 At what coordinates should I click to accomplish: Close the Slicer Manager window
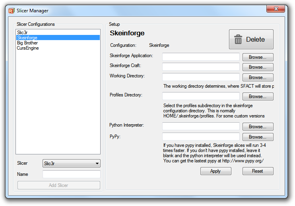[x=276, y=10]
